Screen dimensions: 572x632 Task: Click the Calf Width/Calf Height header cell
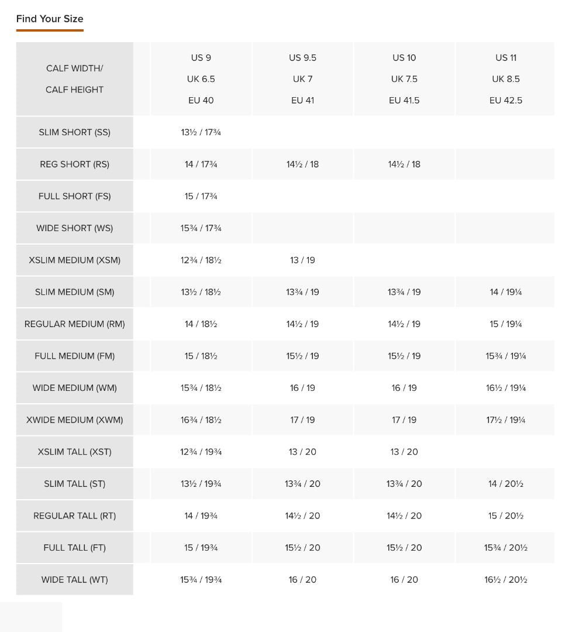tap(74, 79)
